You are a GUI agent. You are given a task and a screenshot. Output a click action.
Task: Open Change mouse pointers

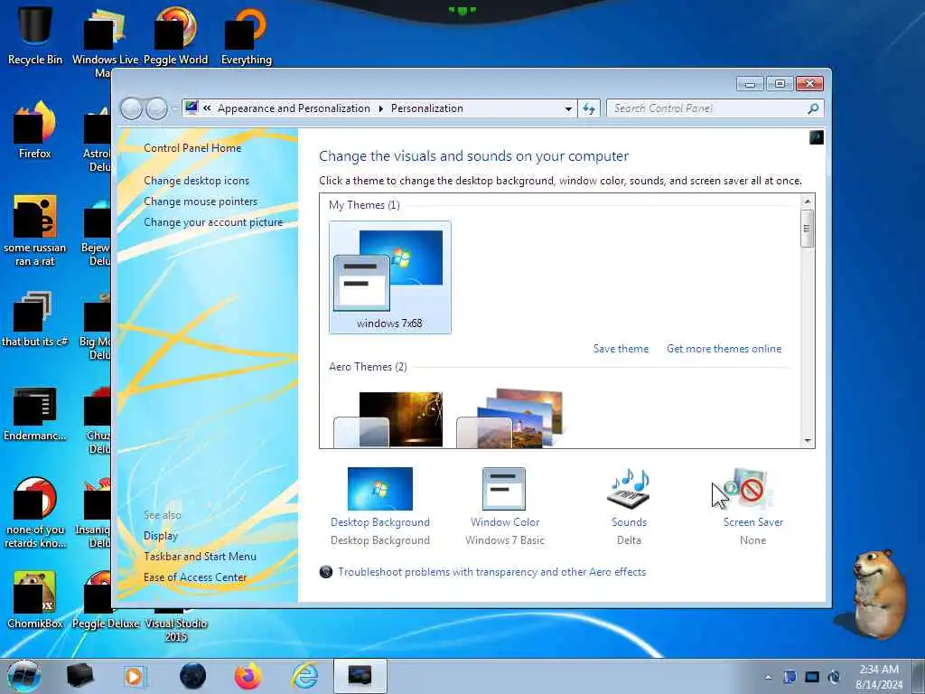201,202
